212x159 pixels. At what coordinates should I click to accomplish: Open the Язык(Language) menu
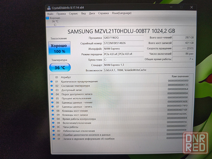point(122,13)
